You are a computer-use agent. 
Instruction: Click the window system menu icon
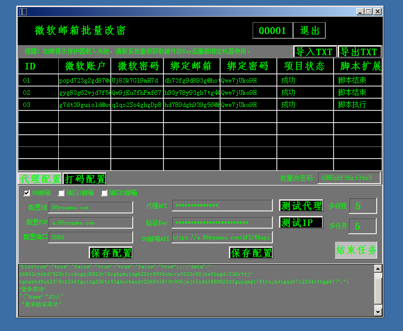click(23, 12)
